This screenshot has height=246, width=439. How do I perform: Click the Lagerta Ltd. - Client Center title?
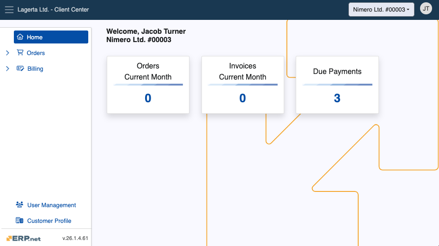click(x=53, y=10)
